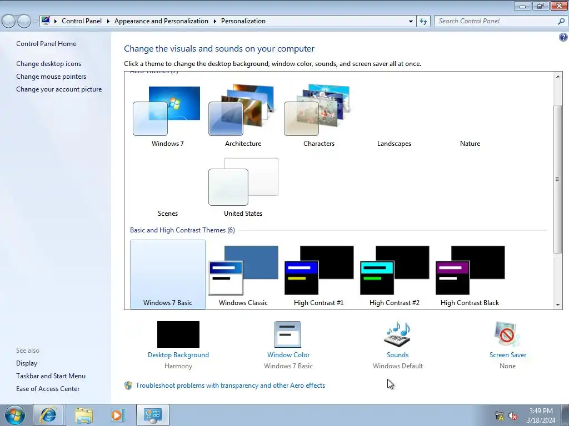Click the Control Panel icon in address bar
The width and height of the screenshot is (569, 426).
point(46,21)
